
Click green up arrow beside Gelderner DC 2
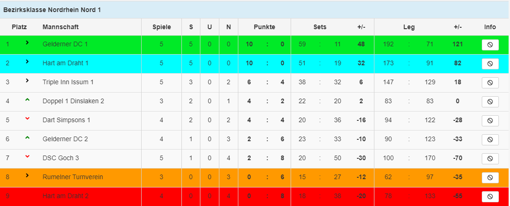tap(27, 138)
